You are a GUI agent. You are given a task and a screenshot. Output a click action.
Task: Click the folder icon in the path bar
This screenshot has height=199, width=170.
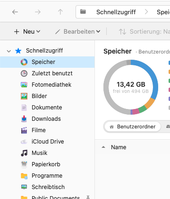[x=83, y=11]
